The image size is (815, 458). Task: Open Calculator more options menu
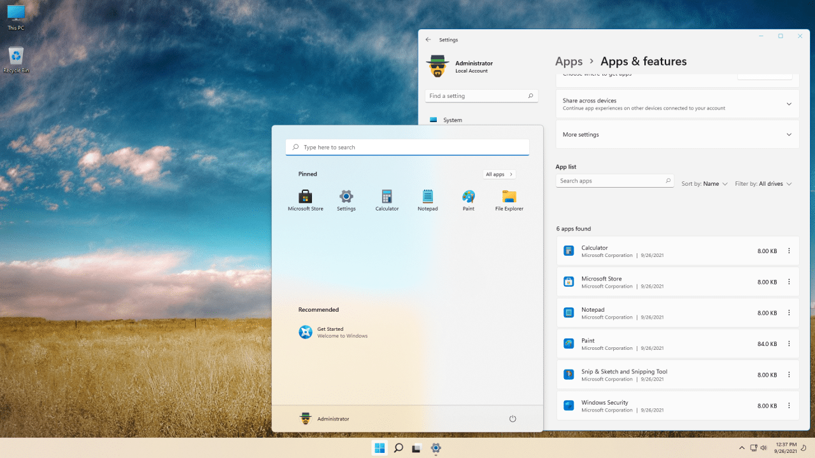tap(789, 251)
